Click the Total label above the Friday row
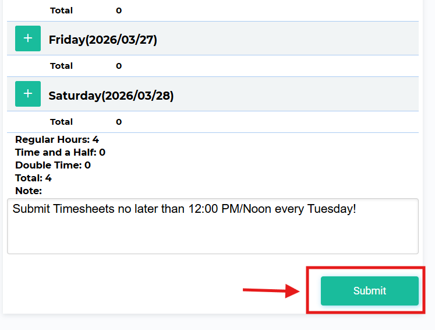Screen dimensions: 435x330 (61, 10)
